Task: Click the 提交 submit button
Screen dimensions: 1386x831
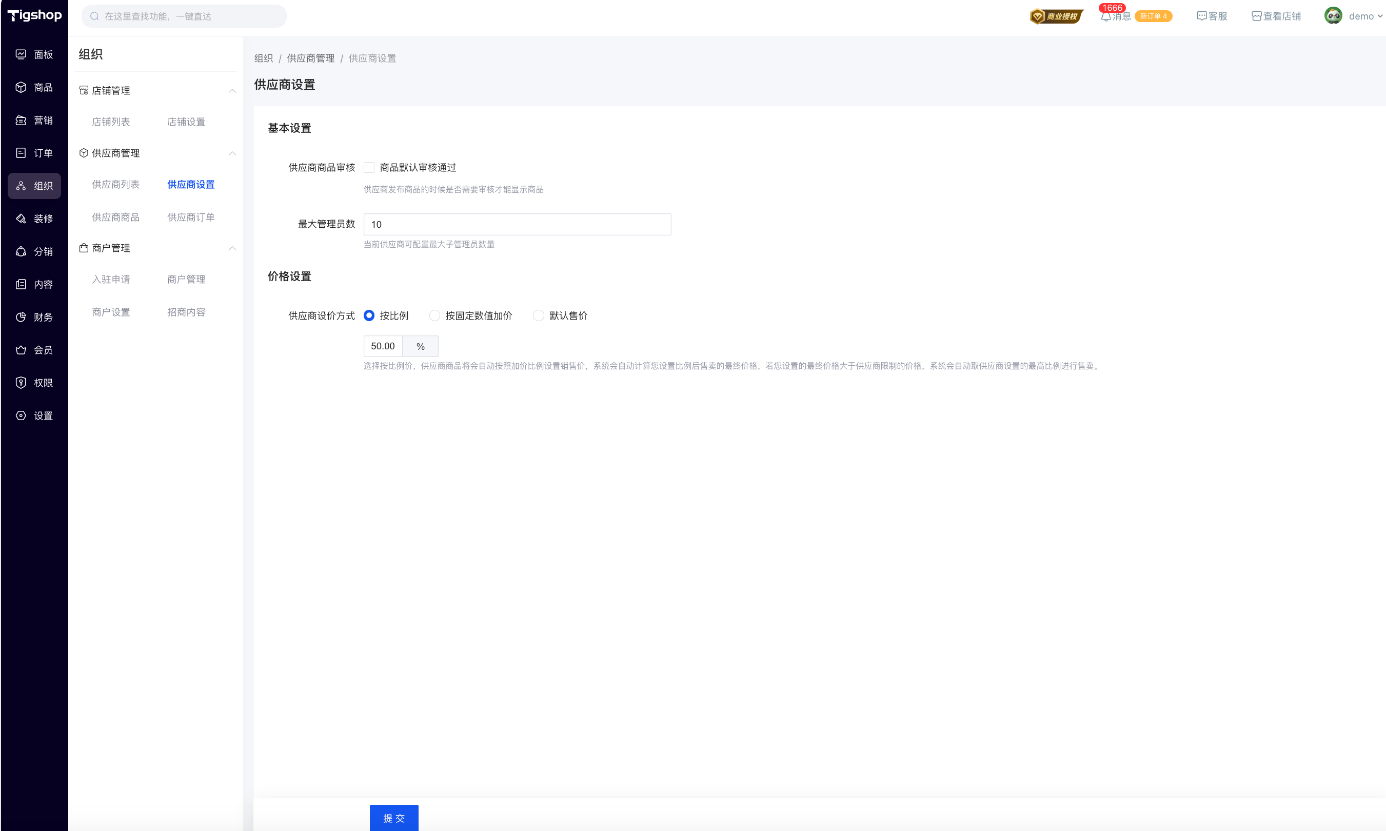Action: coord(393,818)
